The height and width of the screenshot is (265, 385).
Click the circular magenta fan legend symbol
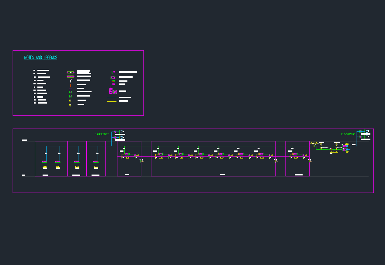click(115, 92)
